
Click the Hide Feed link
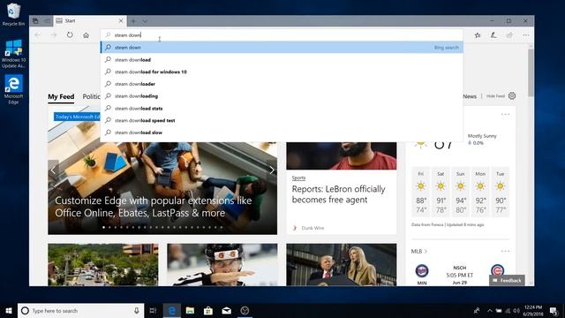point(495,96)
